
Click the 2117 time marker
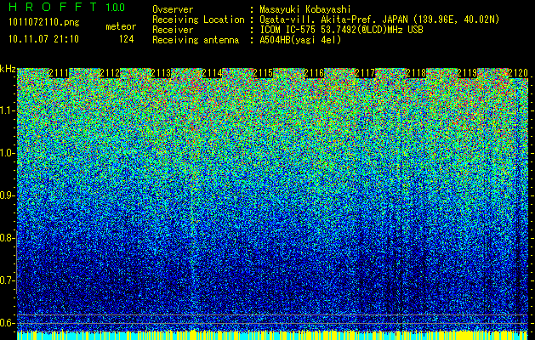click(365, 73)
